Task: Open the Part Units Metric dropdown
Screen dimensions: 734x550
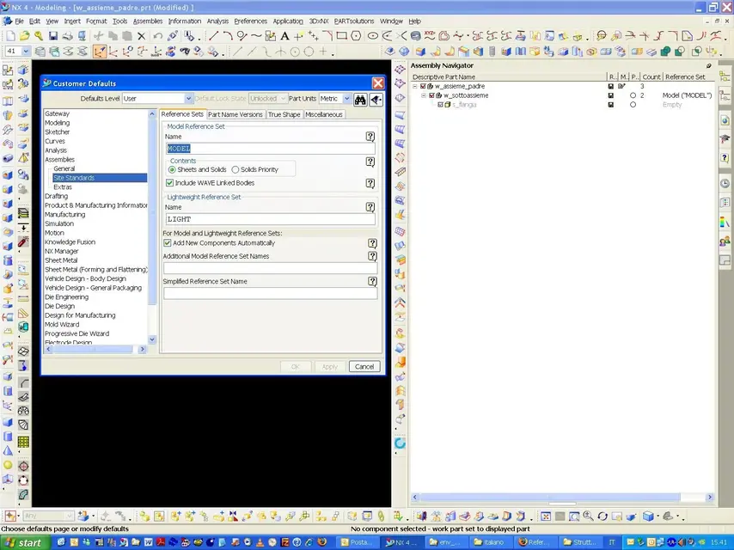Action: [x=346, y=99]
